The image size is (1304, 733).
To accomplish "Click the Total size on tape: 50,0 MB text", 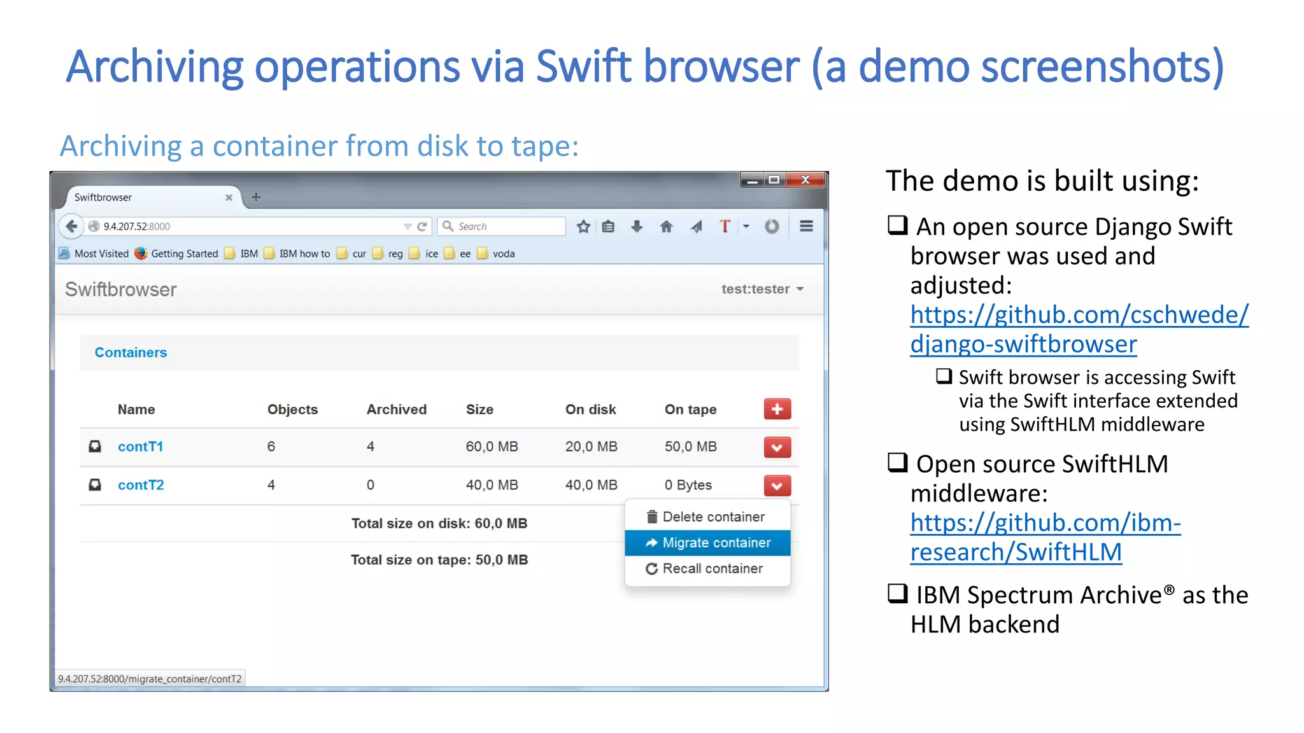I will [x=439, y=560].
